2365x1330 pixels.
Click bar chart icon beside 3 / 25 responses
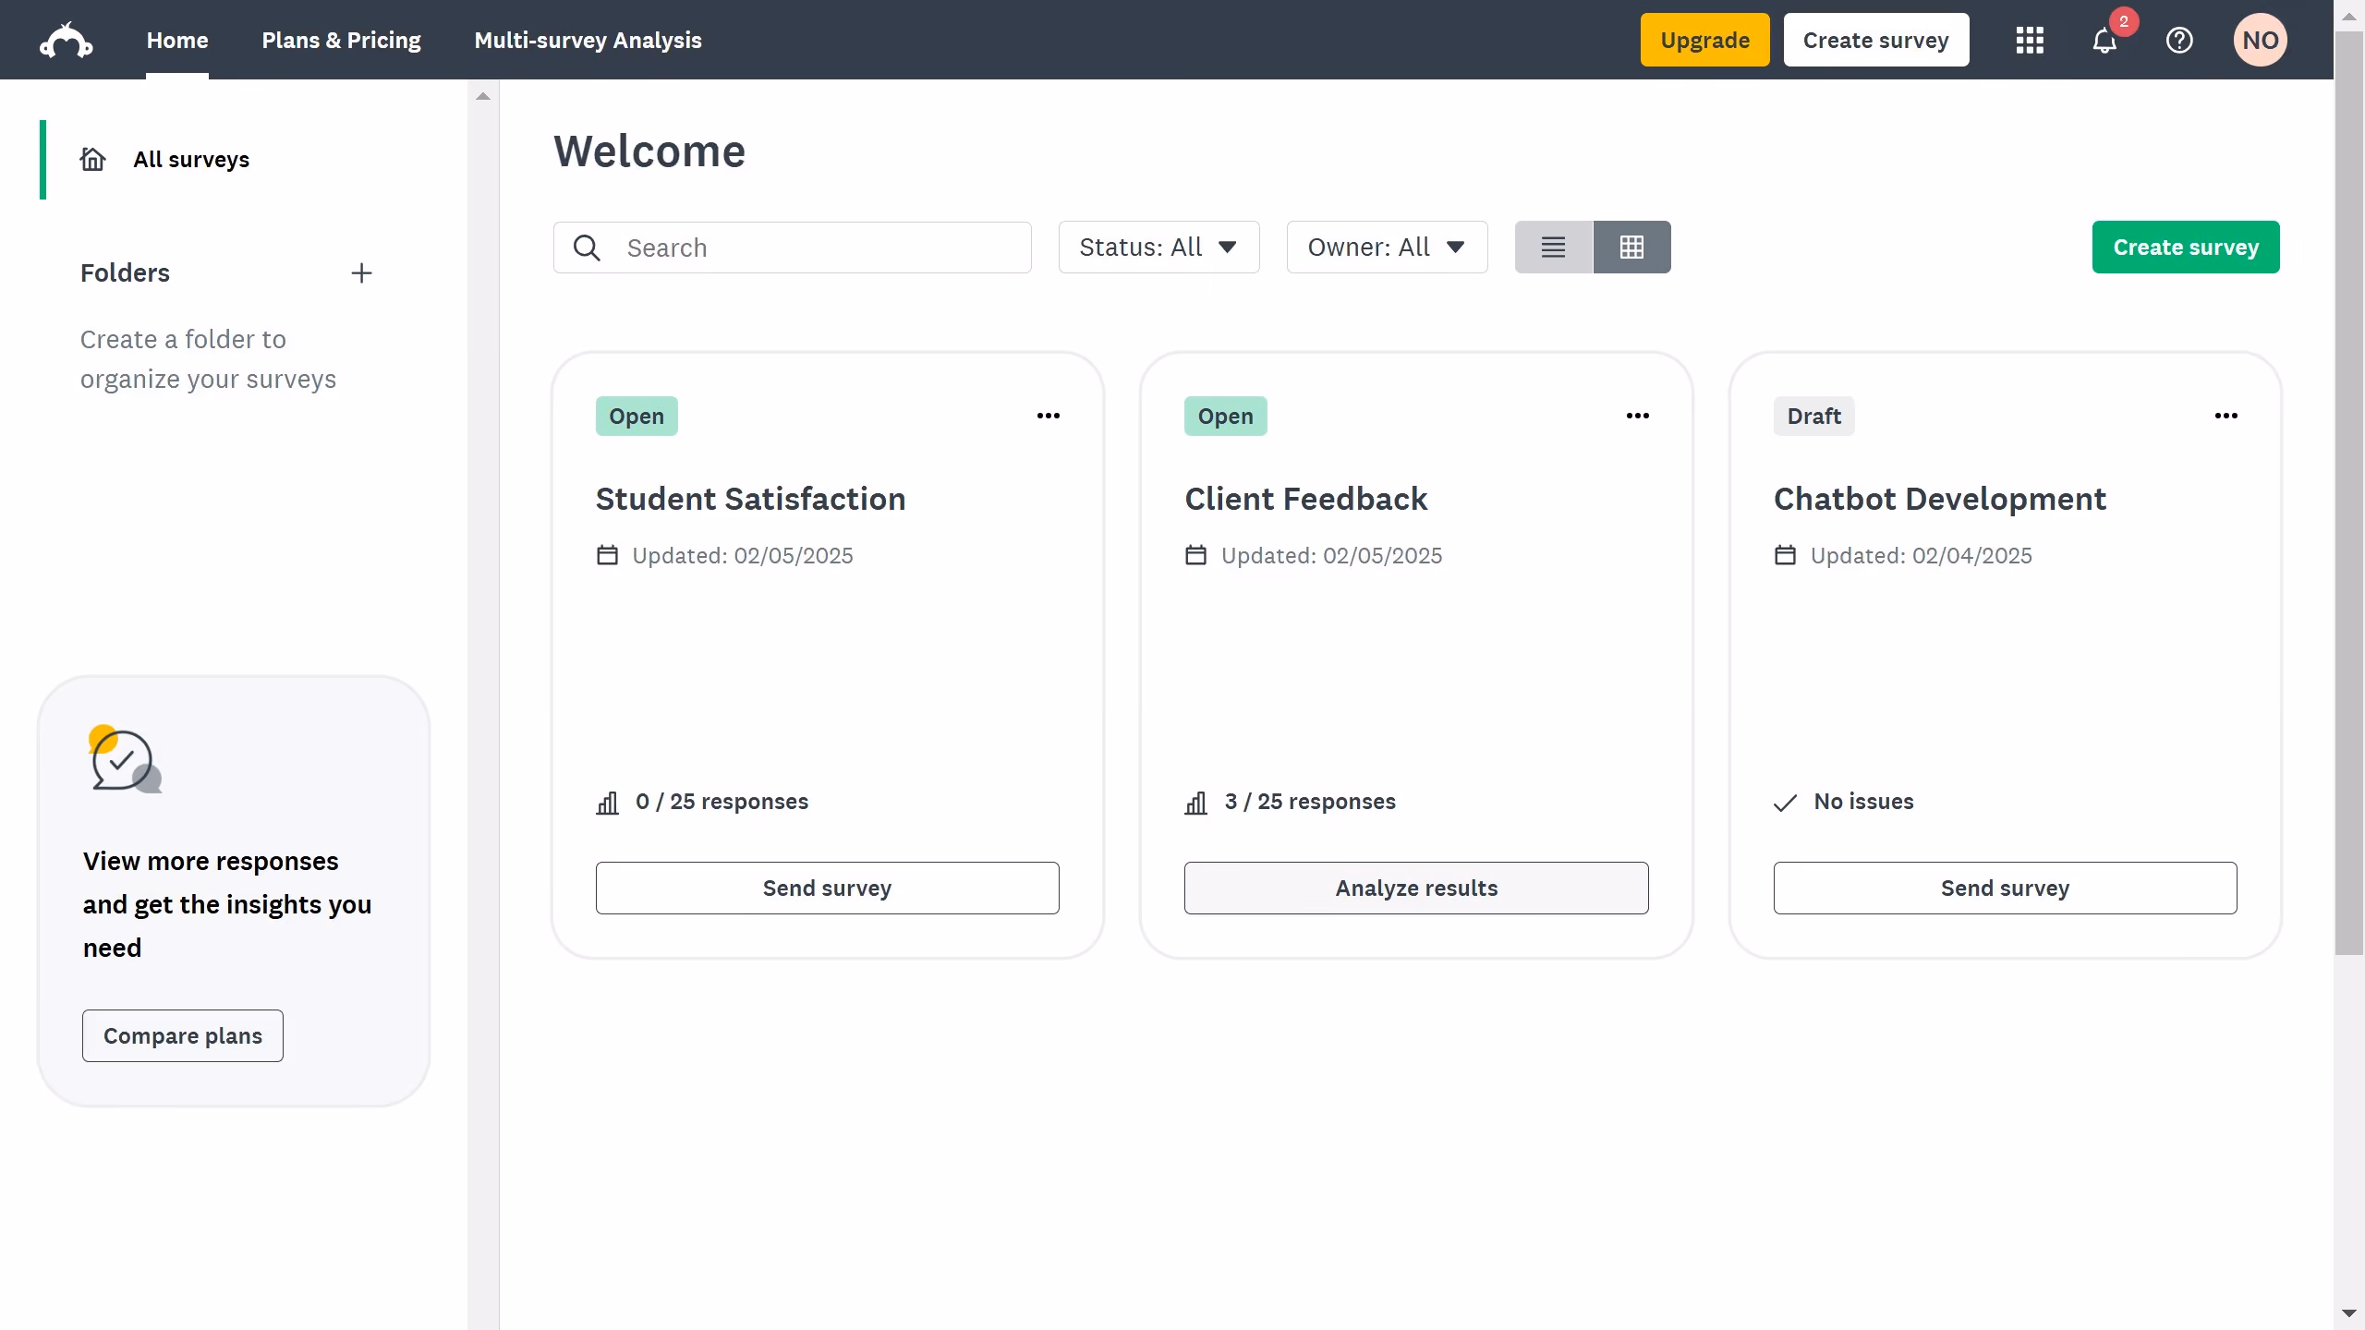pos(1196,803)
